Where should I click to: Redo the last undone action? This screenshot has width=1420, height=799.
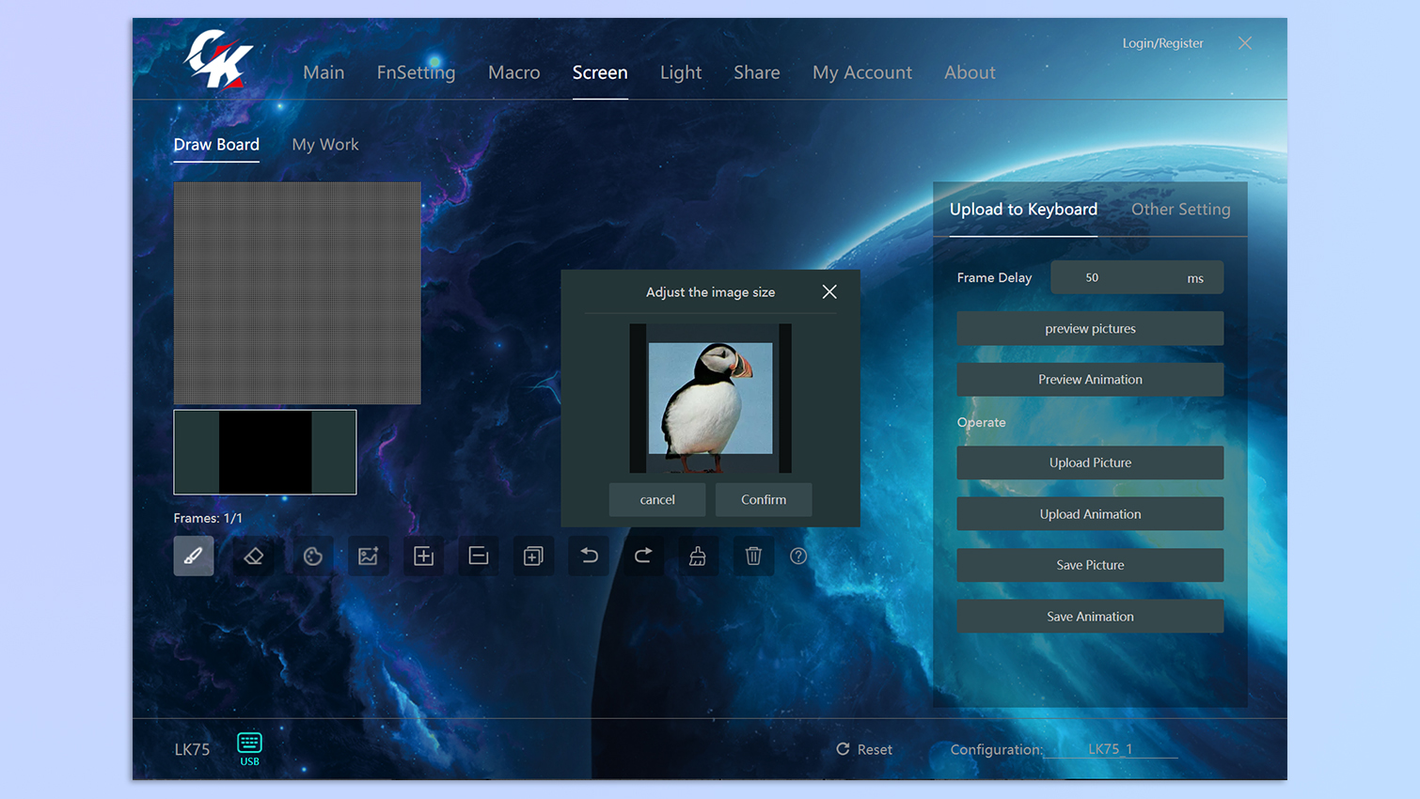643,556
